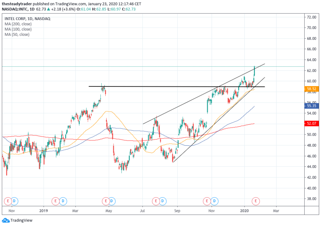The width and height of the screenshot is (321, 226).
Task: Click the May label on time axis
Action: pyautogui.click(x=109, y=211)
